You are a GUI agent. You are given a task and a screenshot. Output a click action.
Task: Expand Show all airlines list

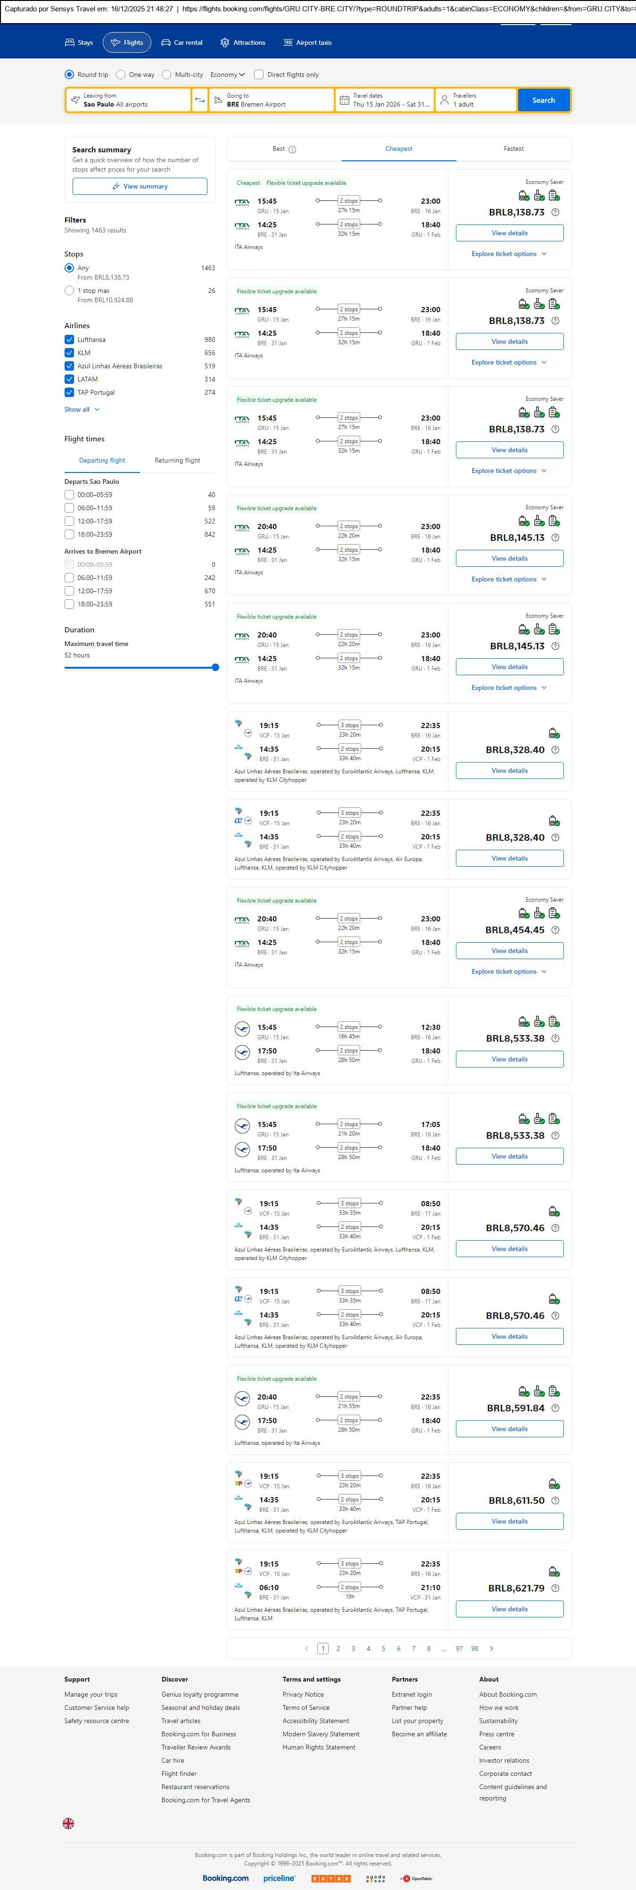coord(82,409)
